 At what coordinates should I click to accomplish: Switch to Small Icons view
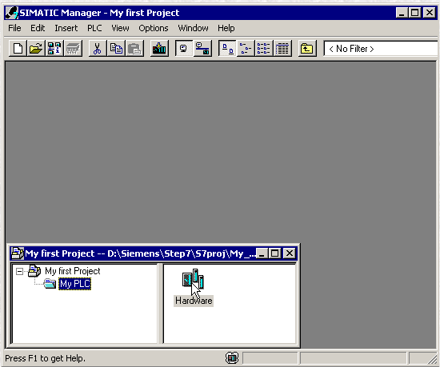246,49
